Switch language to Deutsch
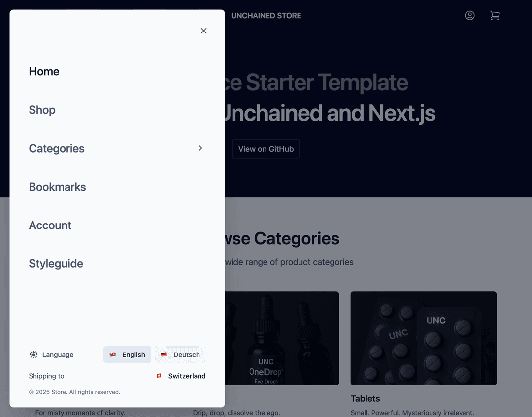The width and height of the screenshot is (532, 417). pyautogui.click(x=180, y=354)
